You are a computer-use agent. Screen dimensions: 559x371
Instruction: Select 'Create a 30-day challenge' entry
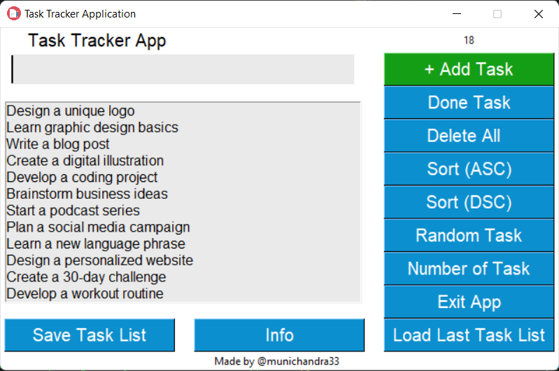click(x=86, y=277)
